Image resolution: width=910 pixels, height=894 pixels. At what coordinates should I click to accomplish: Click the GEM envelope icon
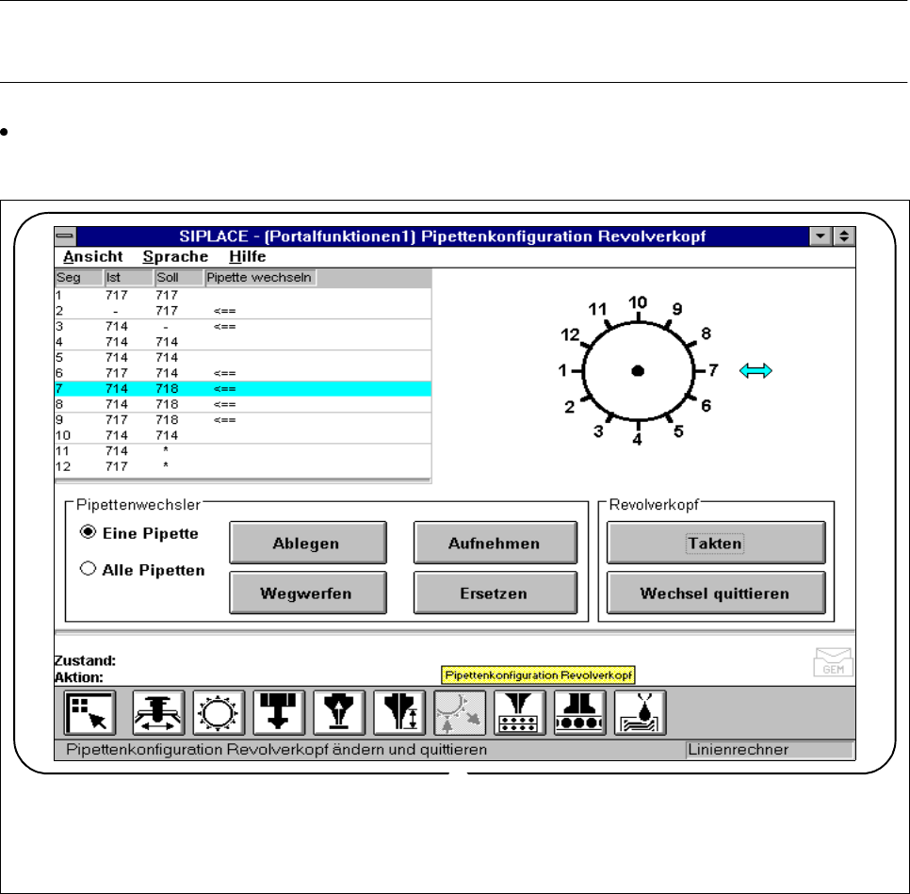(833, 662)
